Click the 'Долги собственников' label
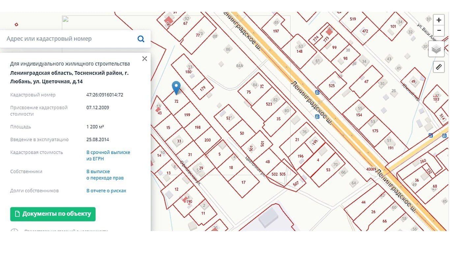 [34, 191]
